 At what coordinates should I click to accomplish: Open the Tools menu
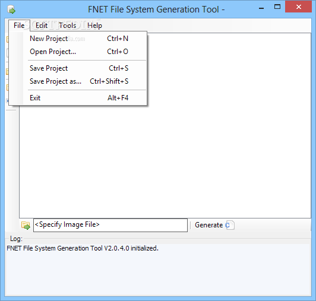point(67,26)
